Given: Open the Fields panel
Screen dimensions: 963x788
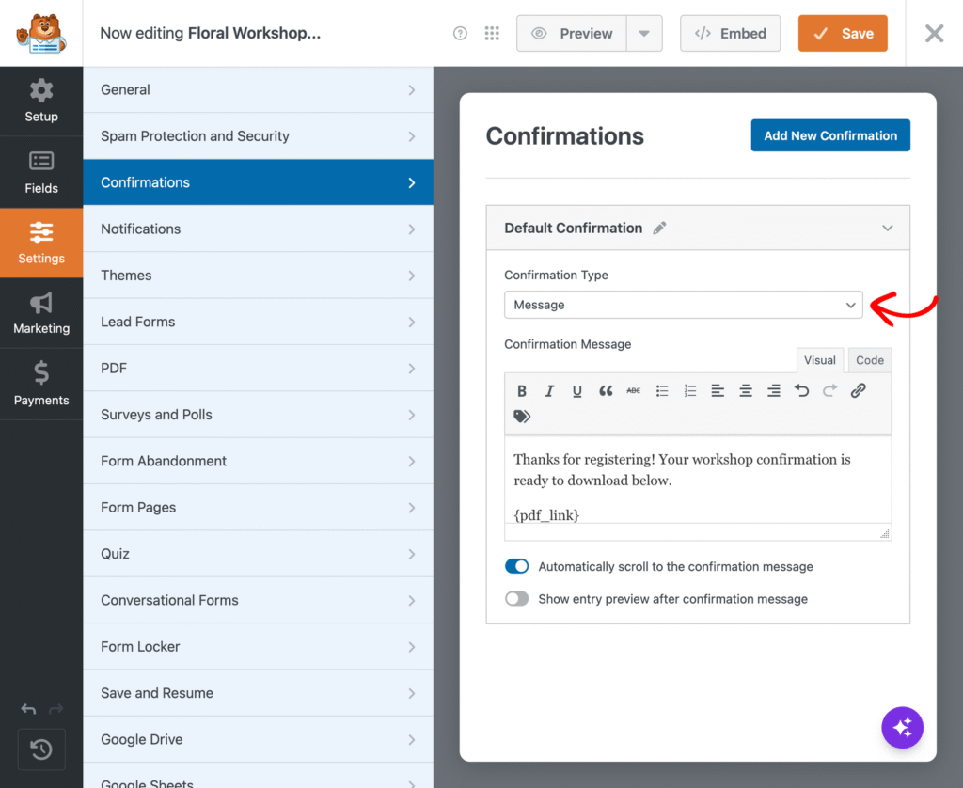Looking at the screenshot, I should click(41, 173).
